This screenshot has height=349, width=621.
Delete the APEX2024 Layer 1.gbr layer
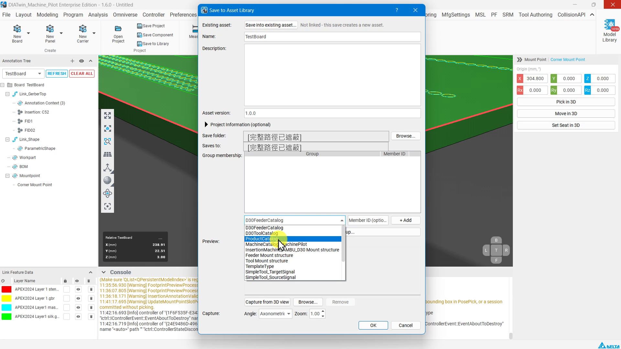click(x=91, y=298)
